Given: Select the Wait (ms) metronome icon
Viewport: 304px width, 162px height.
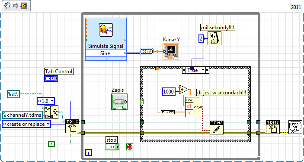Looking at the screenshot, I should (x=214, y=38).
